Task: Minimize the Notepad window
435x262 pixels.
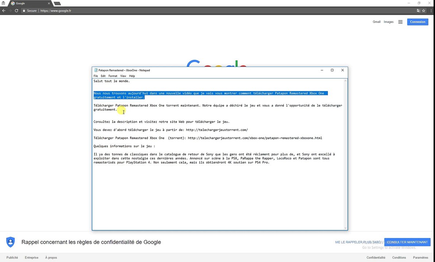Action: point(322,70)
